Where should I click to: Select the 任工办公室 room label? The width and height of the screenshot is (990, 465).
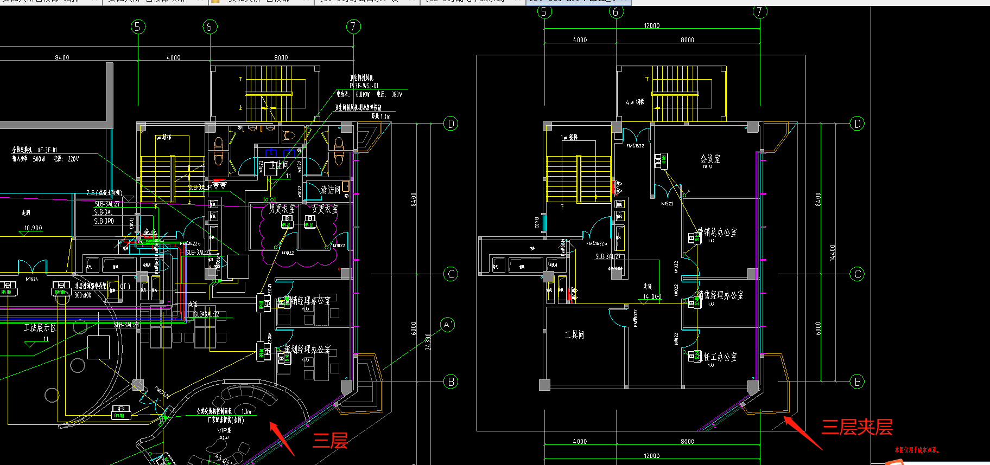point(718,357)
